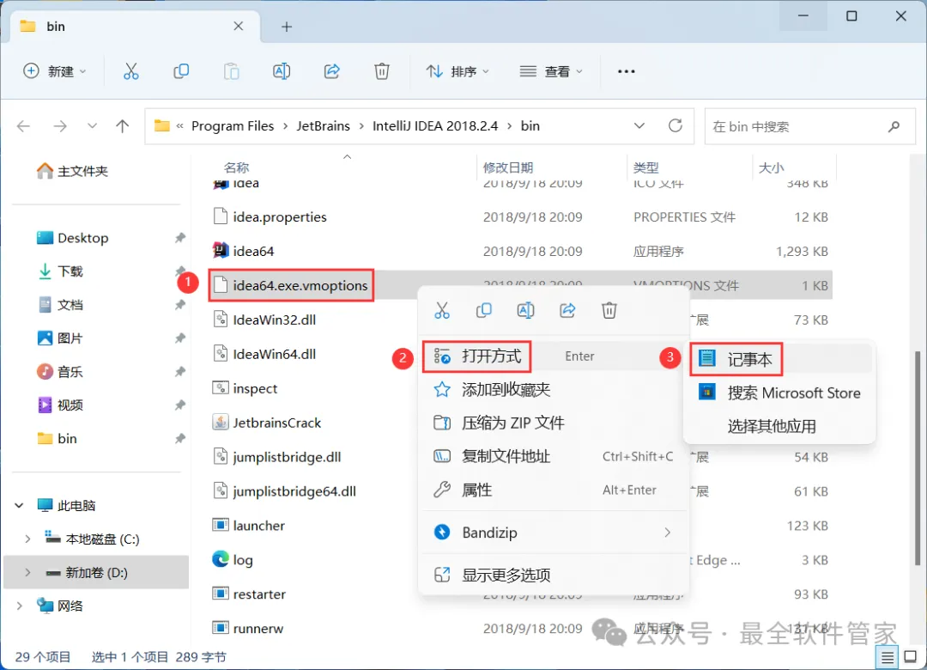Select 选择其他应用

tap(779, 426)
